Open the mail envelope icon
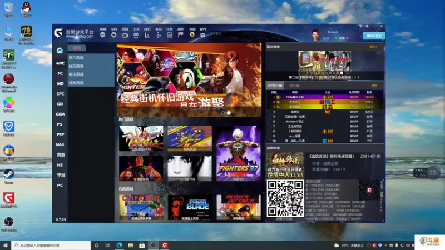445x250 pixels. point(202,35)
